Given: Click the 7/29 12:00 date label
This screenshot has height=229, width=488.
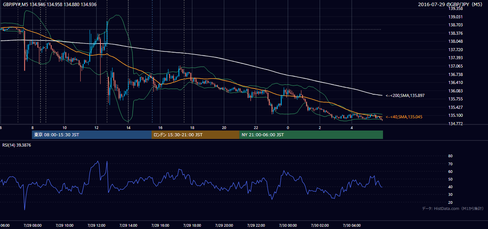Looking at the screenshot, I should [96, 226].
